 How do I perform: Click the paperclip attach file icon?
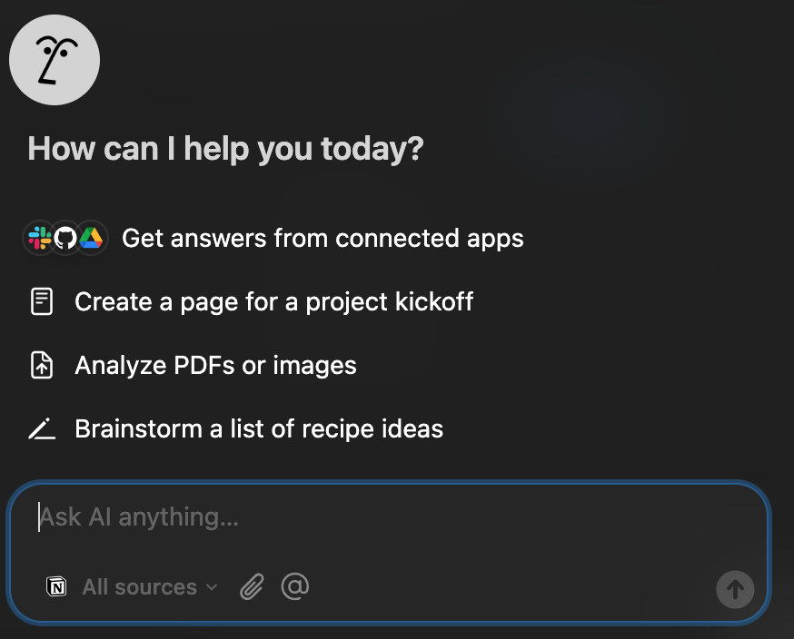click(253, 587)
